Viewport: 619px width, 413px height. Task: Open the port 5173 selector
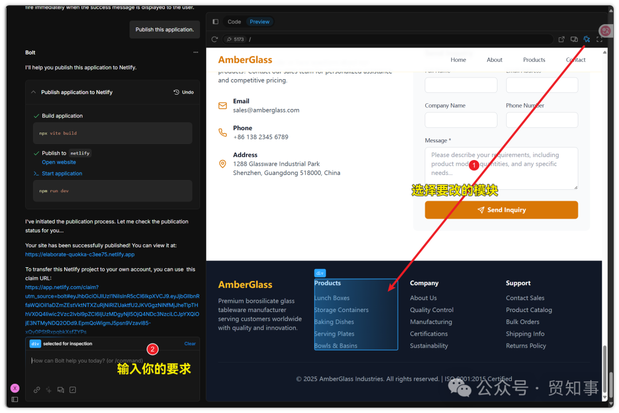point(236,39)
